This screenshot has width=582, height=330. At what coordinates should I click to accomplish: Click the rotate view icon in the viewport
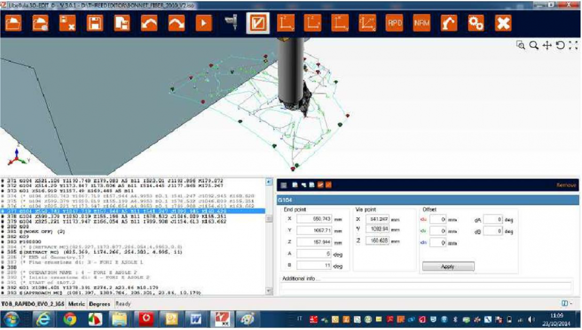[560, 46]
